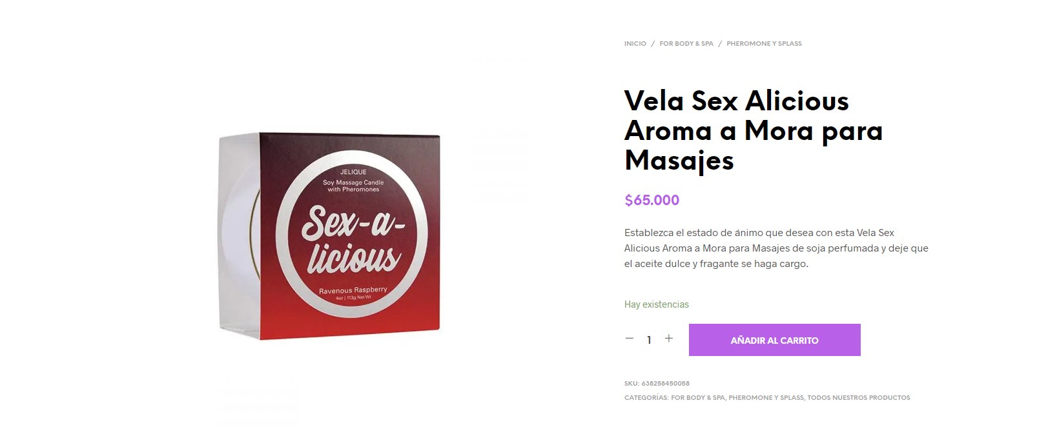Open Todos Nuestros Productos category link
The image size is (1048, 436).
tap(859, 398)
